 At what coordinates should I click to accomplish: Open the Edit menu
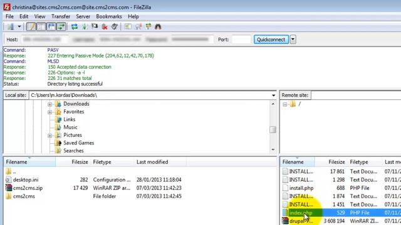point(24,17)
